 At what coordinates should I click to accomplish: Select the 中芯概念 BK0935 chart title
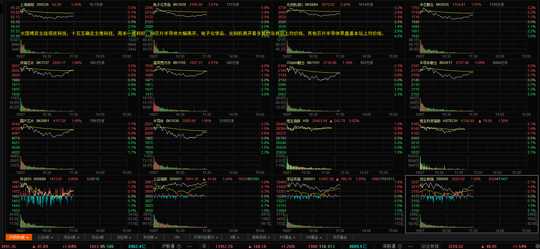pos(434,5)
